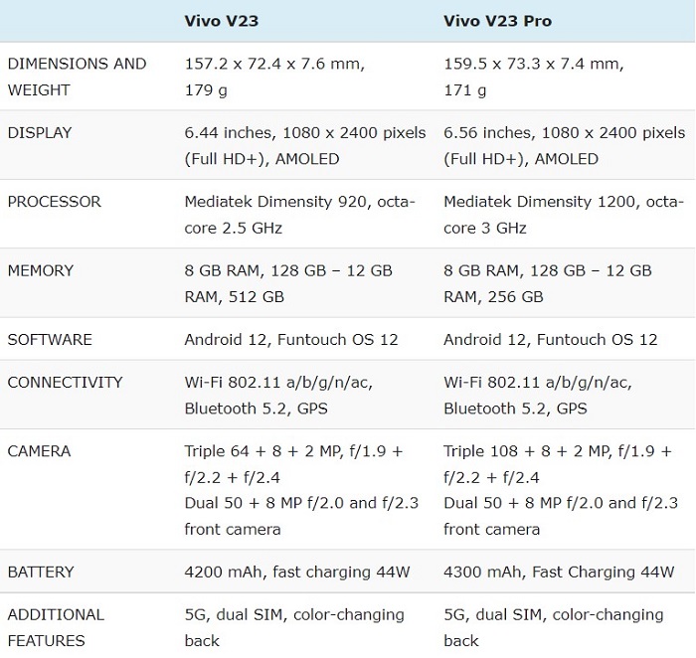Image resolution: width=696 pixels, height=658 pixels.
Task: Click the DISPLAY row label
Action: 40,132
